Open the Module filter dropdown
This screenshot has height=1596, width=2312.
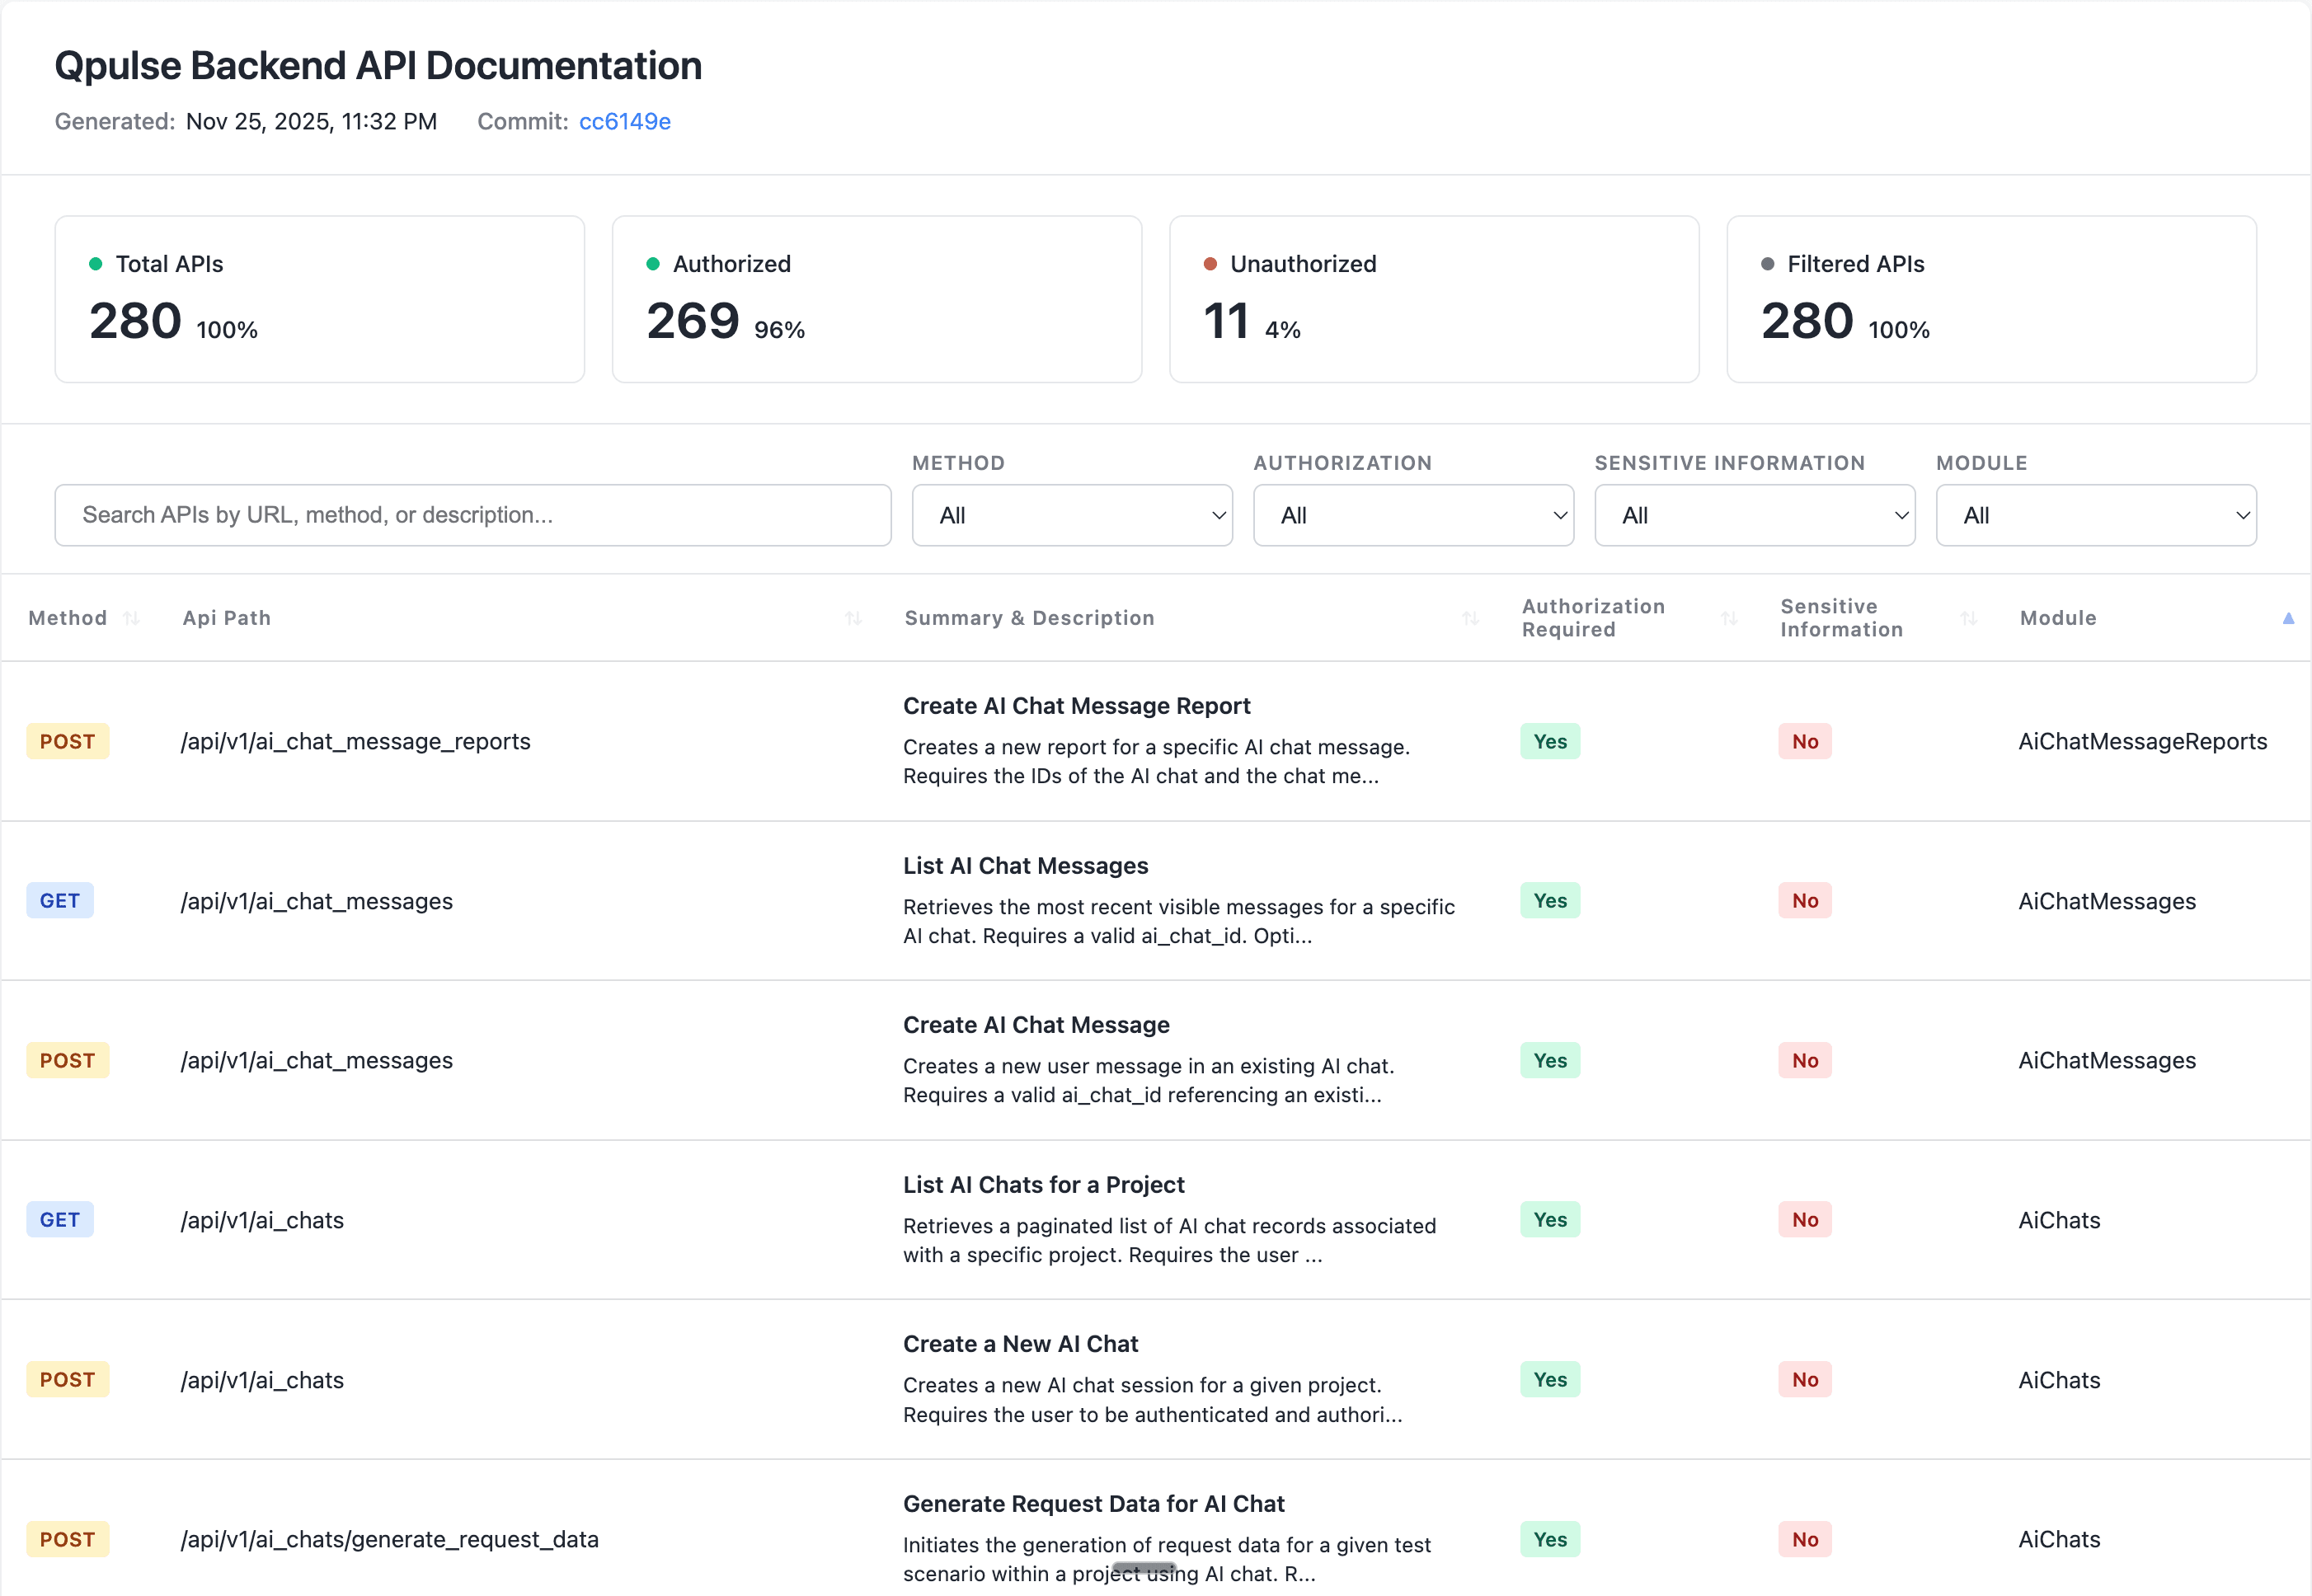click(x=2096, y=515)
